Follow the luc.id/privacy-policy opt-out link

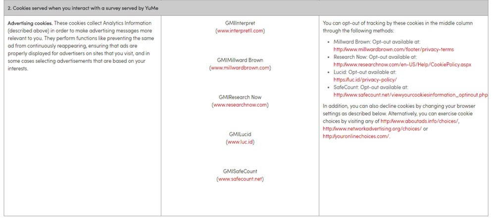(x=365, y=80)
